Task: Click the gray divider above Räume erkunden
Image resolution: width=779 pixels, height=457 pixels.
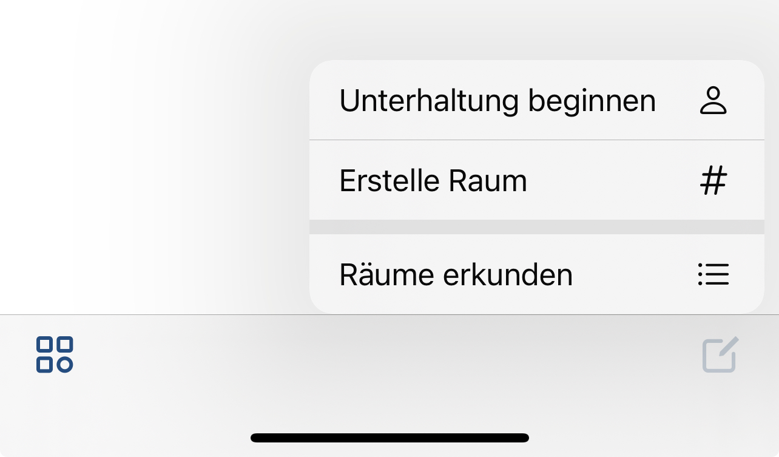Action: pyautogui.click(x=536, y=227)
